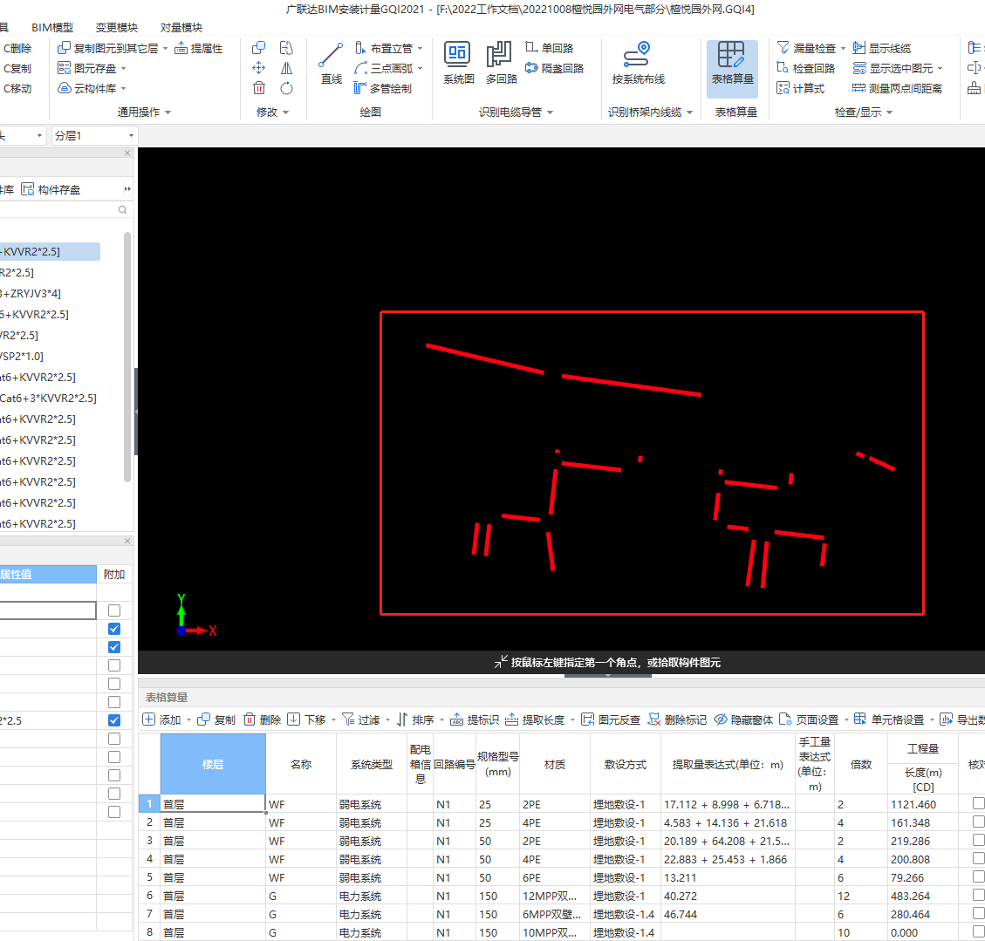Open the 对量模块 ribbon tab
This screenshot has height=941, width=985.
click(181, 28)
